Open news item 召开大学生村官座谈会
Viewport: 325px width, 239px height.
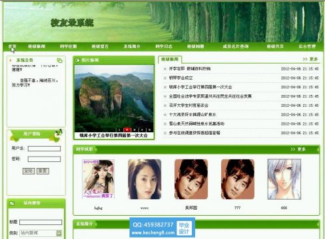pyautogui.click(x=188, y=106)
